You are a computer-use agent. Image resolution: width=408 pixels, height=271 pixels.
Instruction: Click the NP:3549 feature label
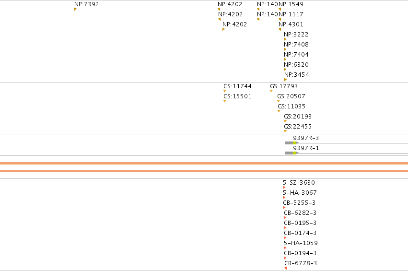coord(291,4)
